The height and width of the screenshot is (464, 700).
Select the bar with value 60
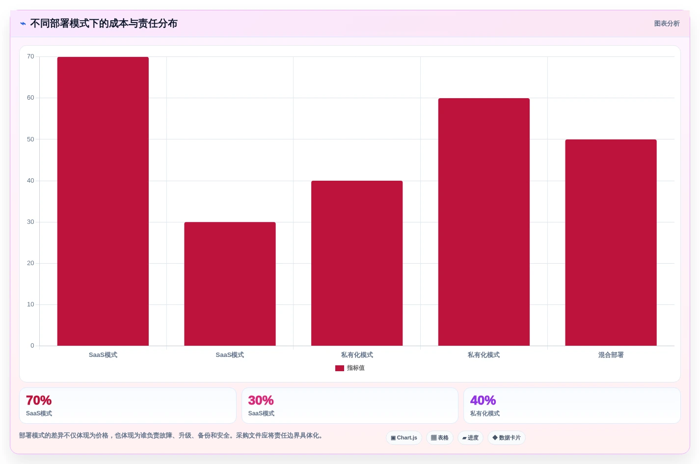pyautogui.click(x=484, y=222)
